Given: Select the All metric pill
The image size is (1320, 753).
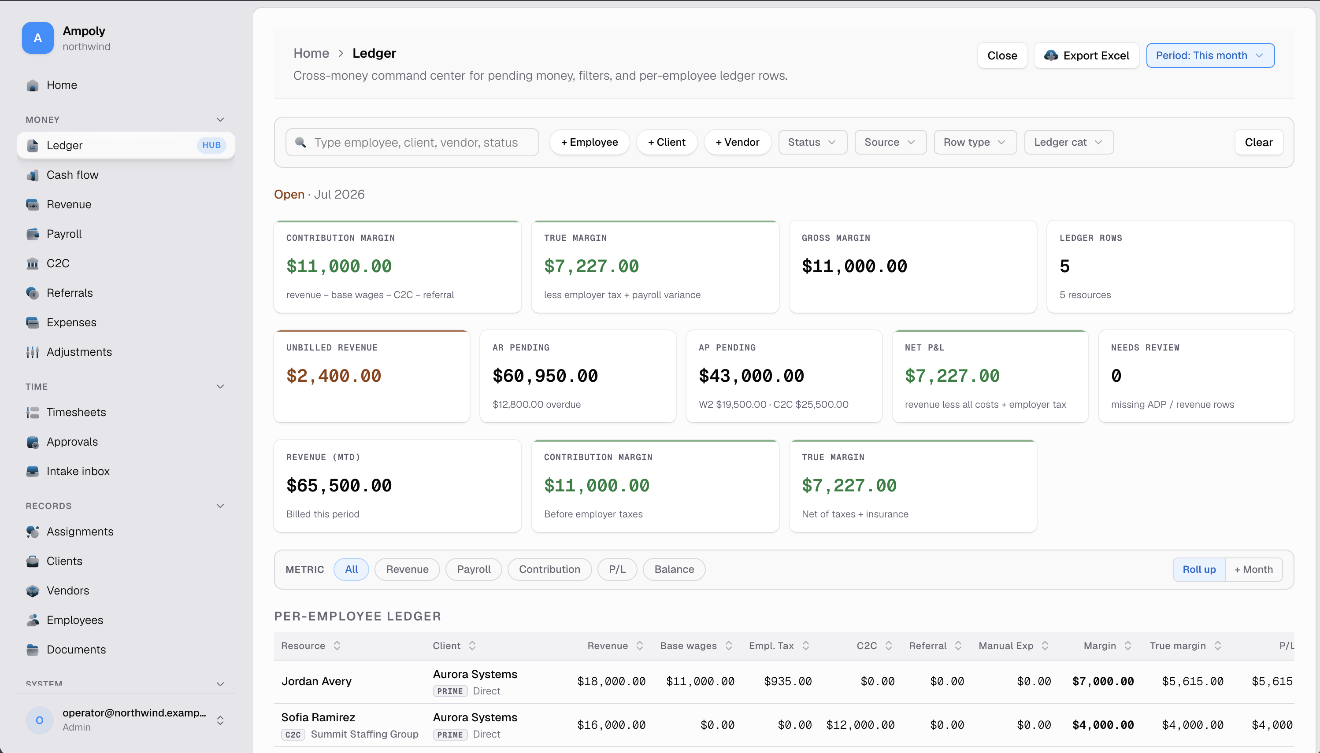Looking at the screenshot, I should pos(351,569).
